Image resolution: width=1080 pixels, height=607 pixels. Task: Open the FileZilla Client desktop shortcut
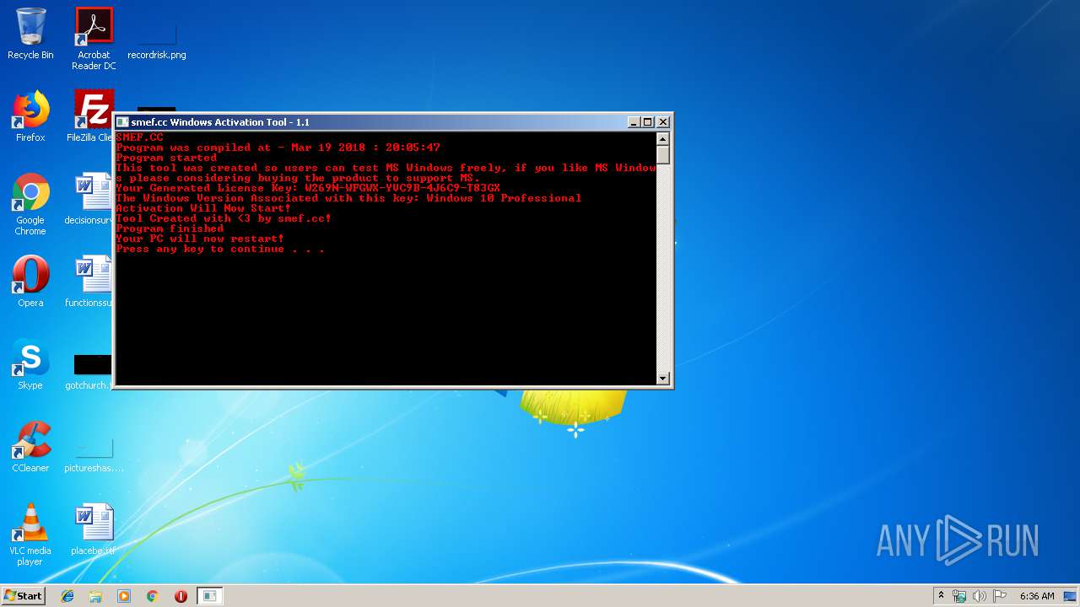tap(91, 116)
